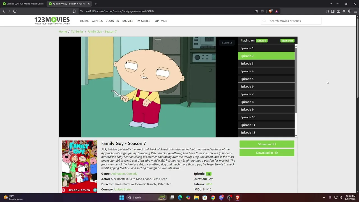This screenshot has height=202, width=359.
Task: Mute the Family Guy tab audio icon
Action: click(x=54, y=4)
